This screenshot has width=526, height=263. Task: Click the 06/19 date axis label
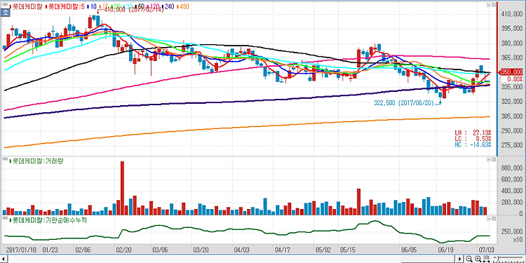(446, 250)
